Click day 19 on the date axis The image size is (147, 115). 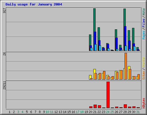(86, 112)
